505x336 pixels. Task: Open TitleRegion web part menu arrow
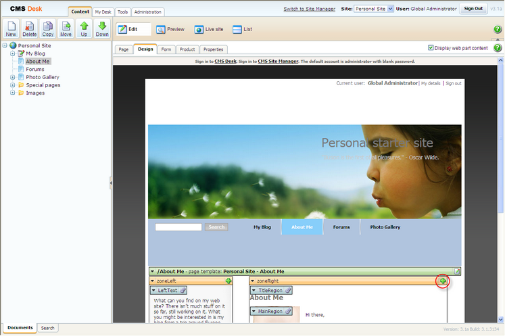click(x=254, y=290)
